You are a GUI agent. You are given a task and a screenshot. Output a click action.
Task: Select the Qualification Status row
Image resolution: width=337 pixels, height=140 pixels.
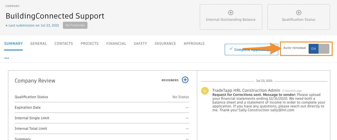click(102, 97)
